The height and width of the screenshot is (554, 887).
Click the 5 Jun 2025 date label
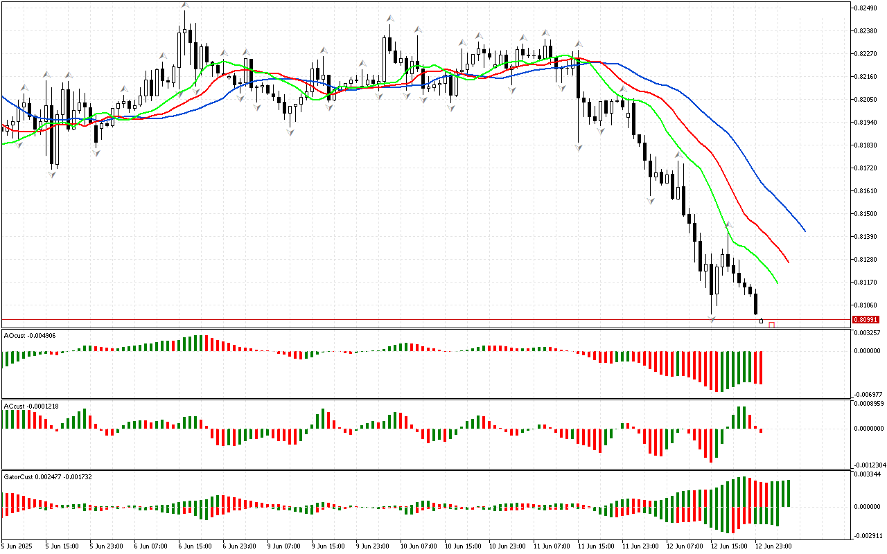tap(17, 546)
